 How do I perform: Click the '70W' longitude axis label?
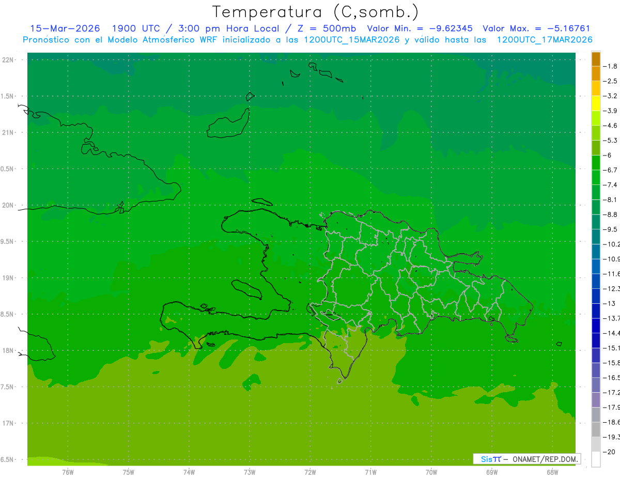tap(431, 472)
